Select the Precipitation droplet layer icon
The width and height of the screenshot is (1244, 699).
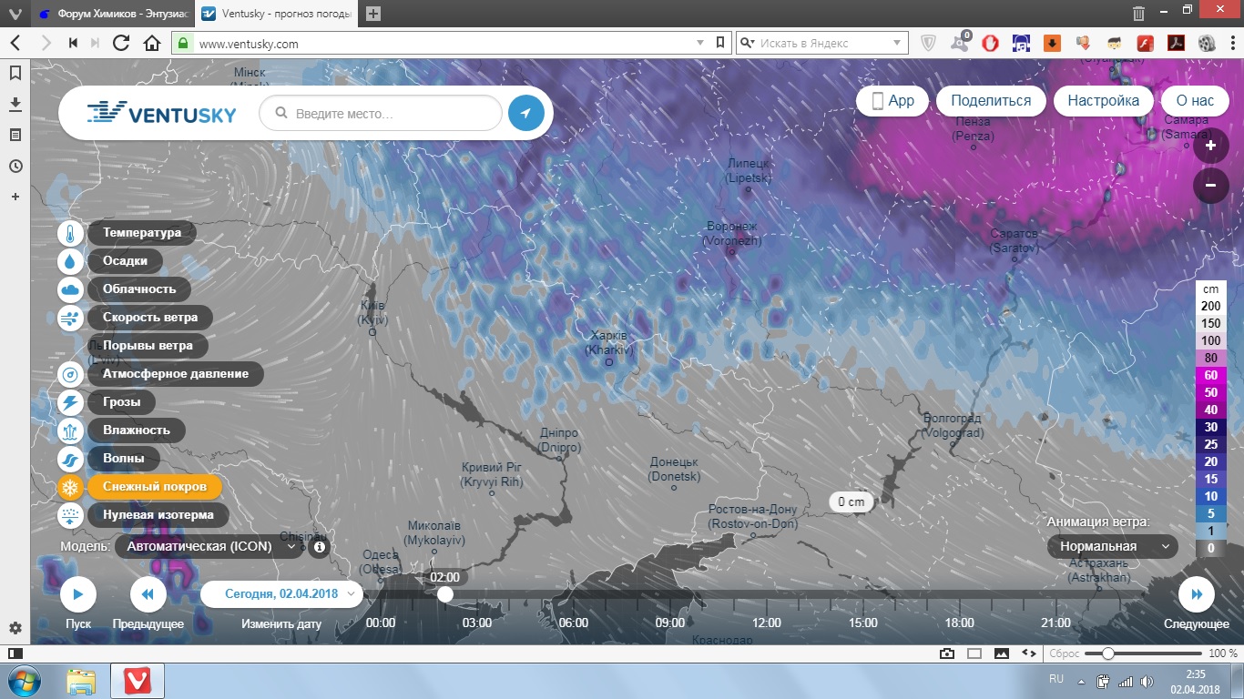pos(71,261)
